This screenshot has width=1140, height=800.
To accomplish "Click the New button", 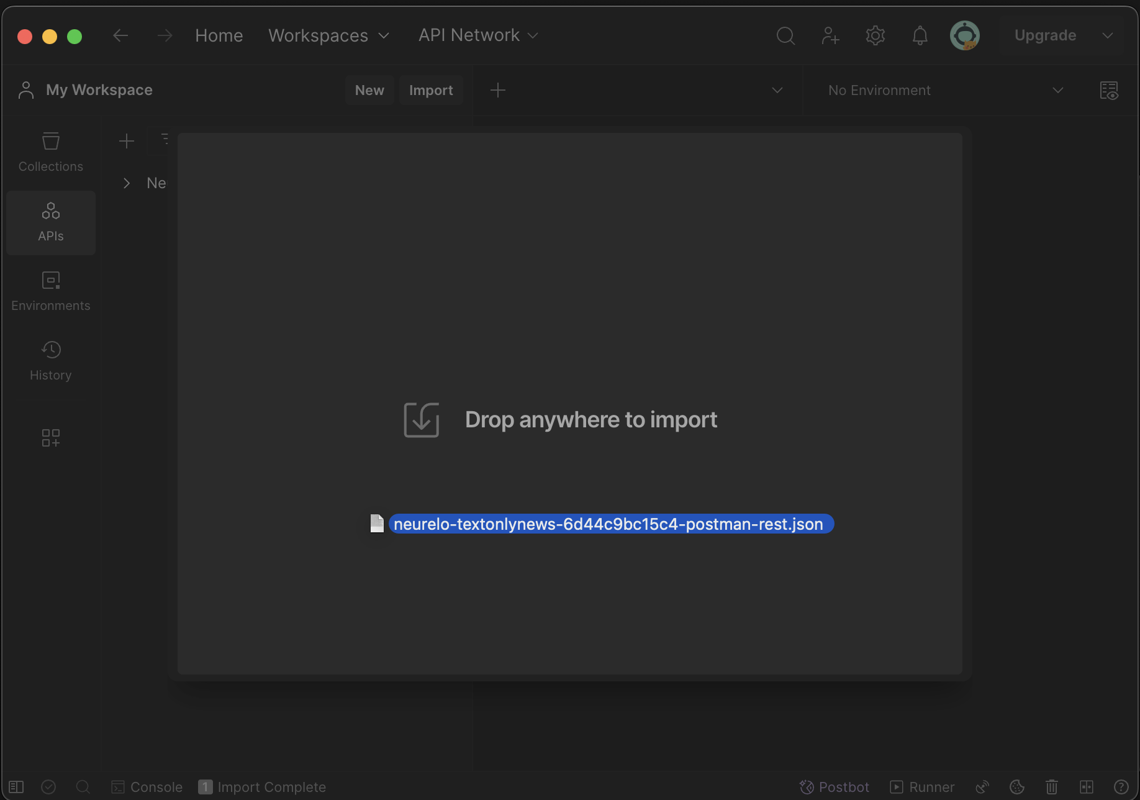I will [x=369, y=91].
